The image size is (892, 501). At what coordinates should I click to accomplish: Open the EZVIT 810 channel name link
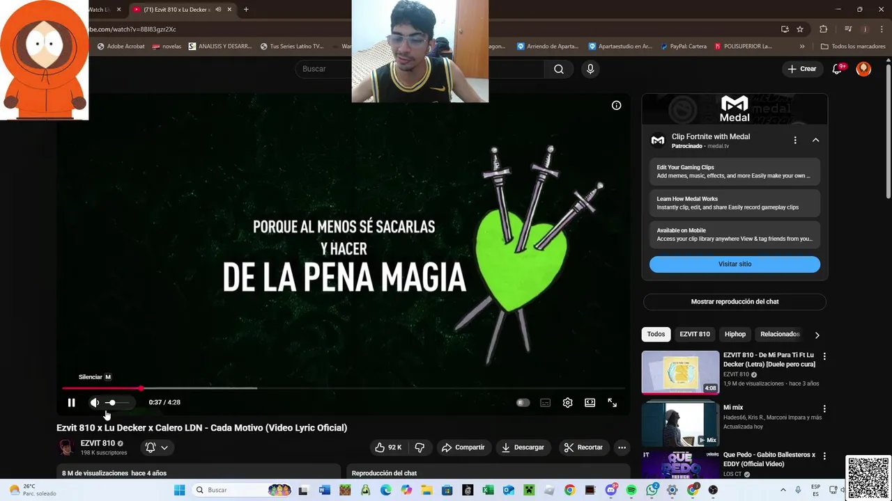point(98,443)
